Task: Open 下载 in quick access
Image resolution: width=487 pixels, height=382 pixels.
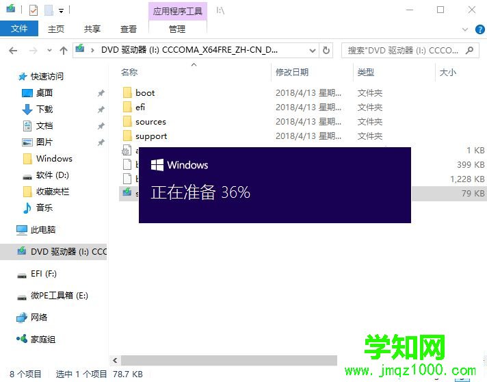Action: [x=44, y=109]
